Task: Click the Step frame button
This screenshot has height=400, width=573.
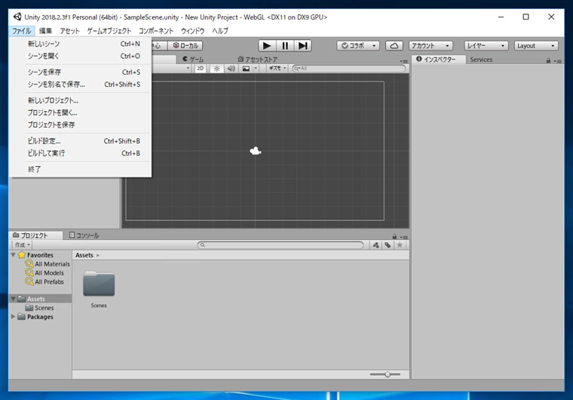Action: tap(302, 46)
